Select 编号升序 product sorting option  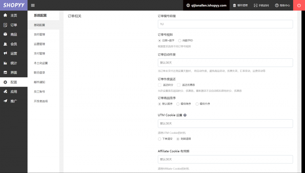[x=197, y=104]
